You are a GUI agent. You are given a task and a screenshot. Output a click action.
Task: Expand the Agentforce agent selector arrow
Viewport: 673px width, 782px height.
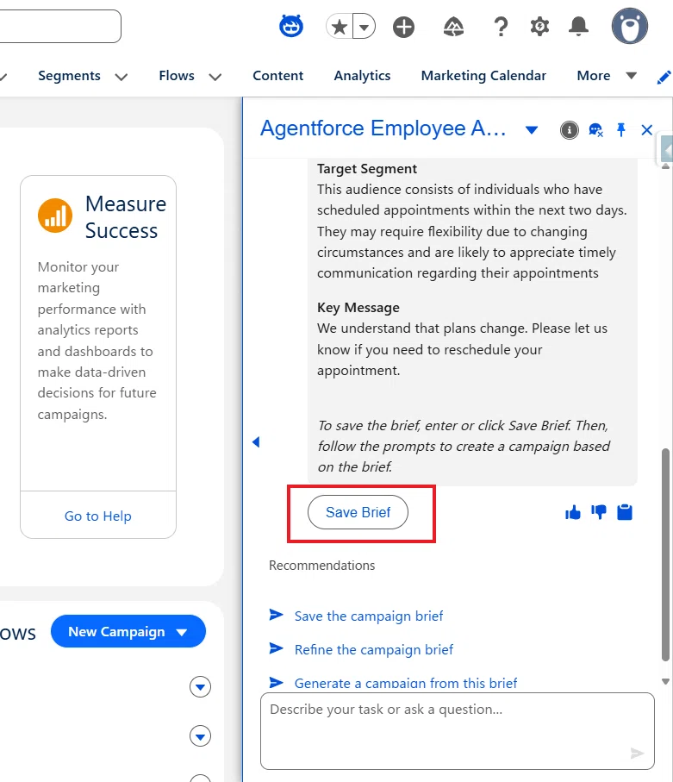(x=532, y=130)
